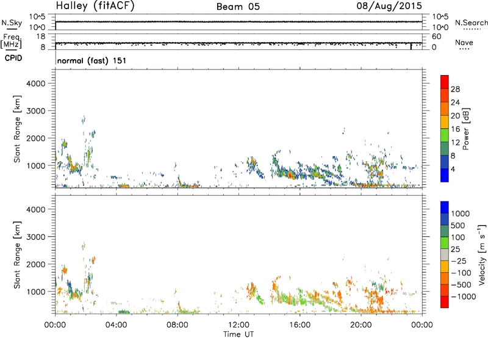Click the date "08/Aug/2015"

click(x=389, y=6)
